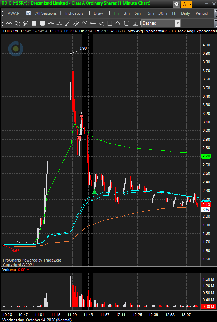Switch to the 1h timeframe

(174, 13)
